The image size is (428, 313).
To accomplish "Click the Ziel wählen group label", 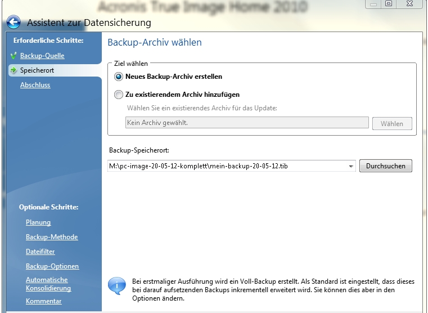I will tap(130, 64).
